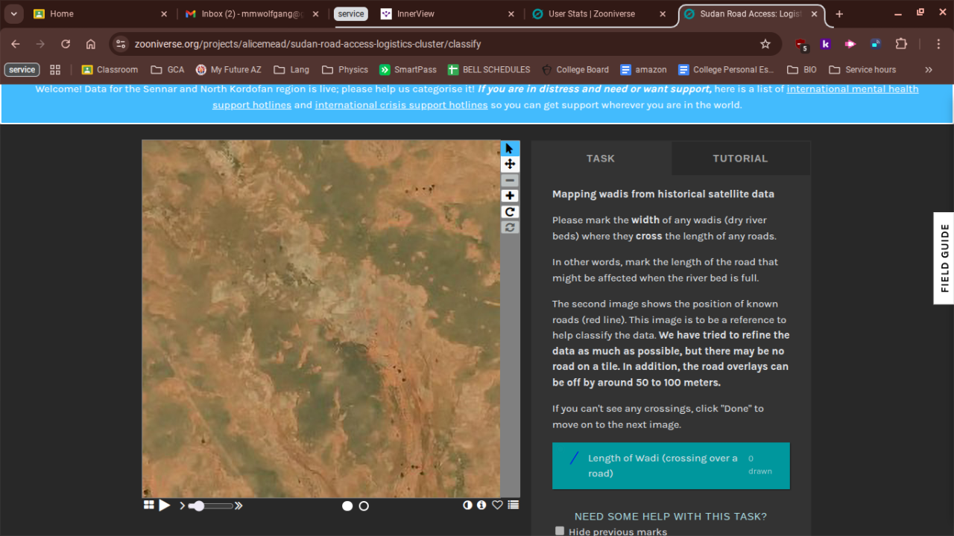Viewport: 954px width, 536px height.
Task: Click the satellite image to start marking
Action: tap(321, 319)
